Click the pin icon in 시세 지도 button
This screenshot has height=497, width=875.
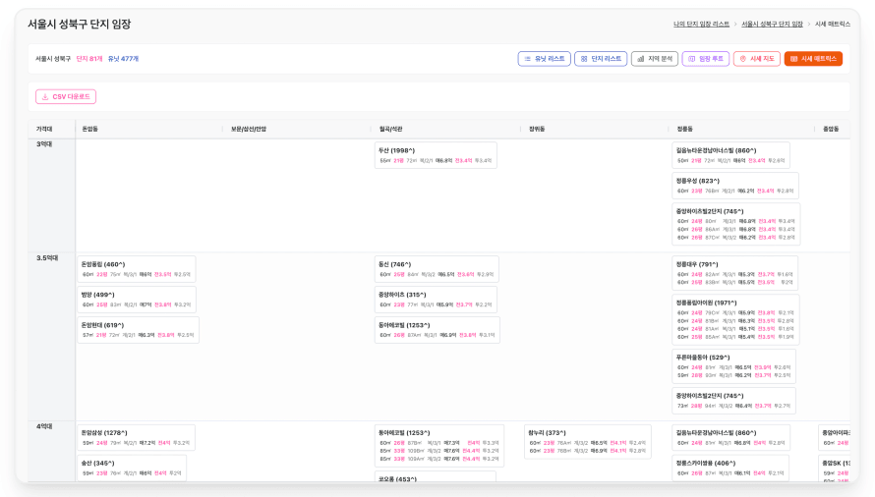pos(742,59)
